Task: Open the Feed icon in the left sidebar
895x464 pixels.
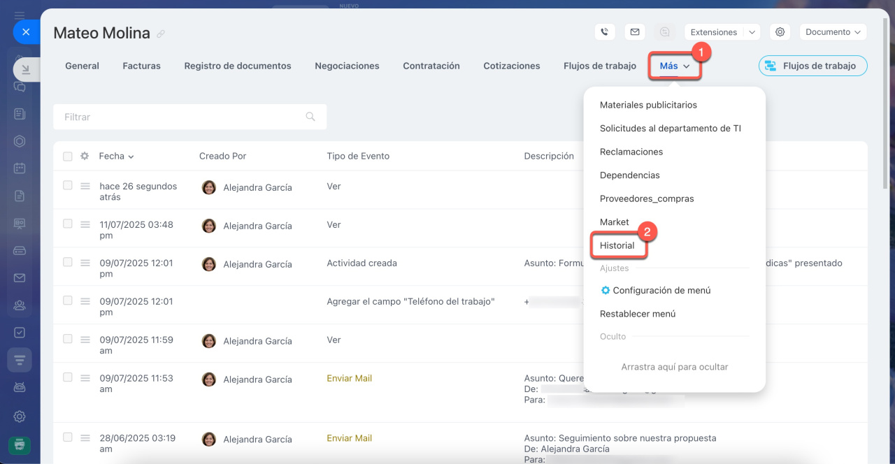Action: 20,114
